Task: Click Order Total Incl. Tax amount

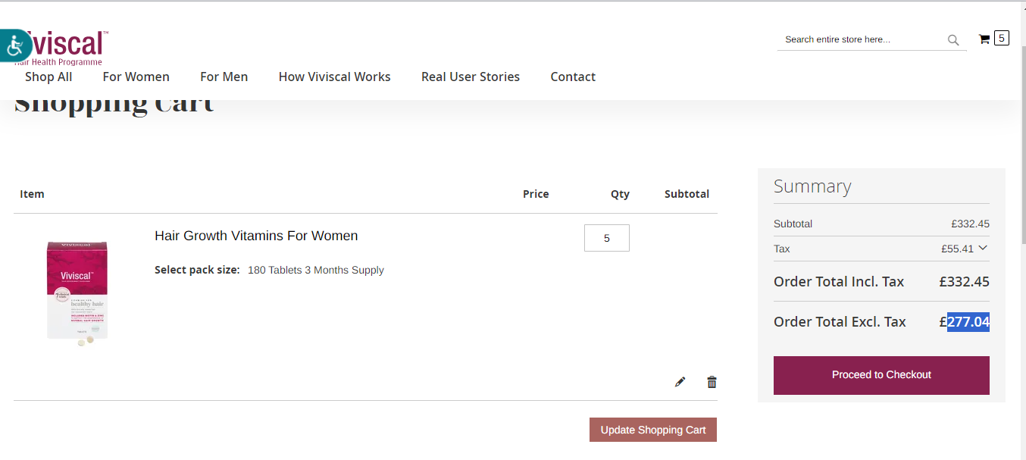Action: tap(964, 282)
